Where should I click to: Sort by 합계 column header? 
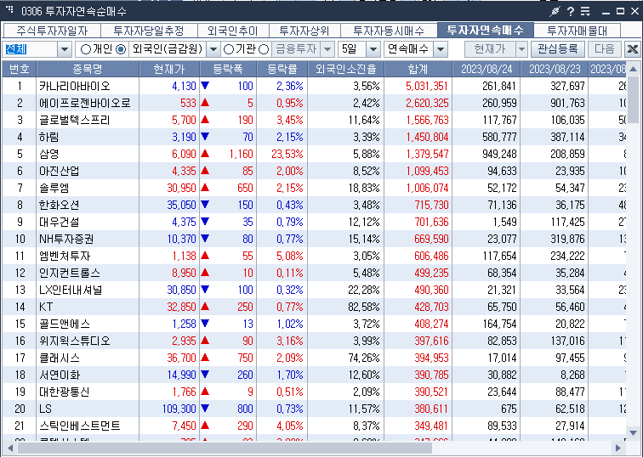pyautogui.click(x=418, y=69)
